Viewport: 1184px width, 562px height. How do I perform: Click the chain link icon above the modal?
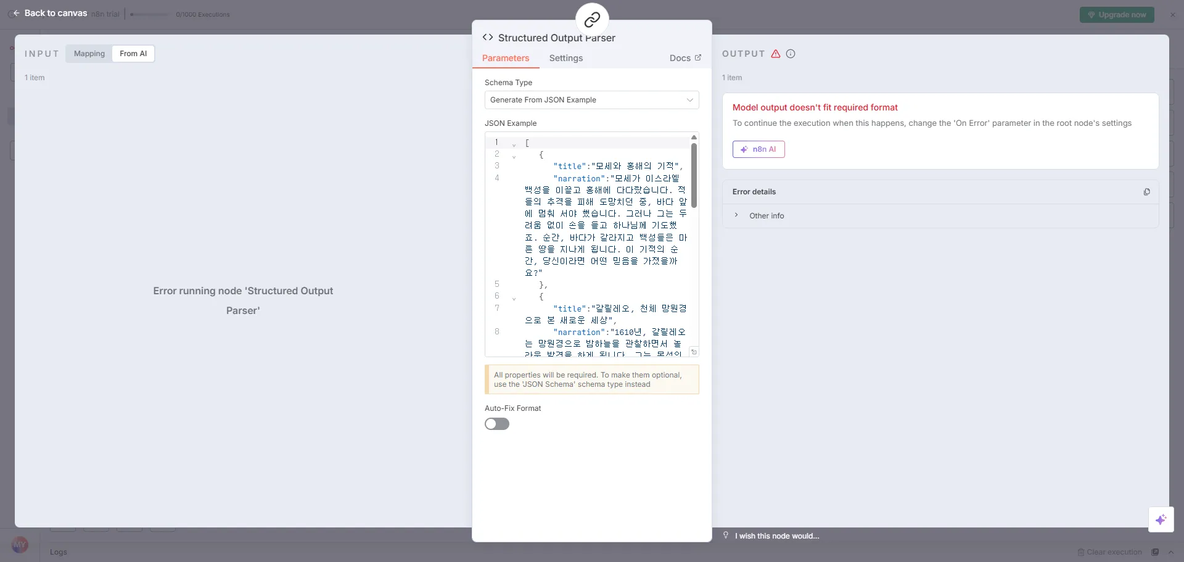592,19
